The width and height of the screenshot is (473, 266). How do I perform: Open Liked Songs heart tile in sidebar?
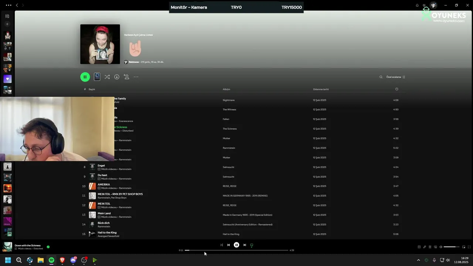(x=7, y=79)
